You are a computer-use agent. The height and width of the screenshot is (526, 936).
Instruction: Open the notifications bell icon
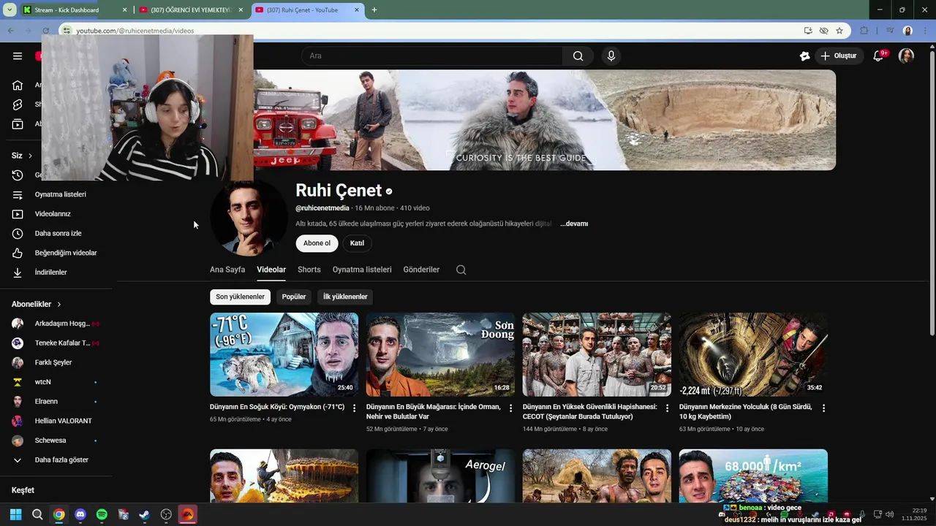click(879, 56)
